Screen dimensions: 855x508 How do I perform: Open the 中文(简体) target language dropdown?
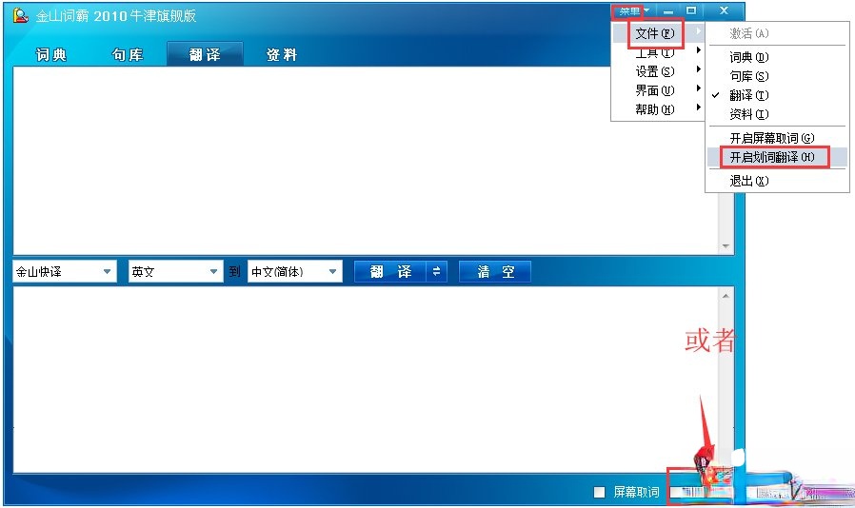coord(294,271)
